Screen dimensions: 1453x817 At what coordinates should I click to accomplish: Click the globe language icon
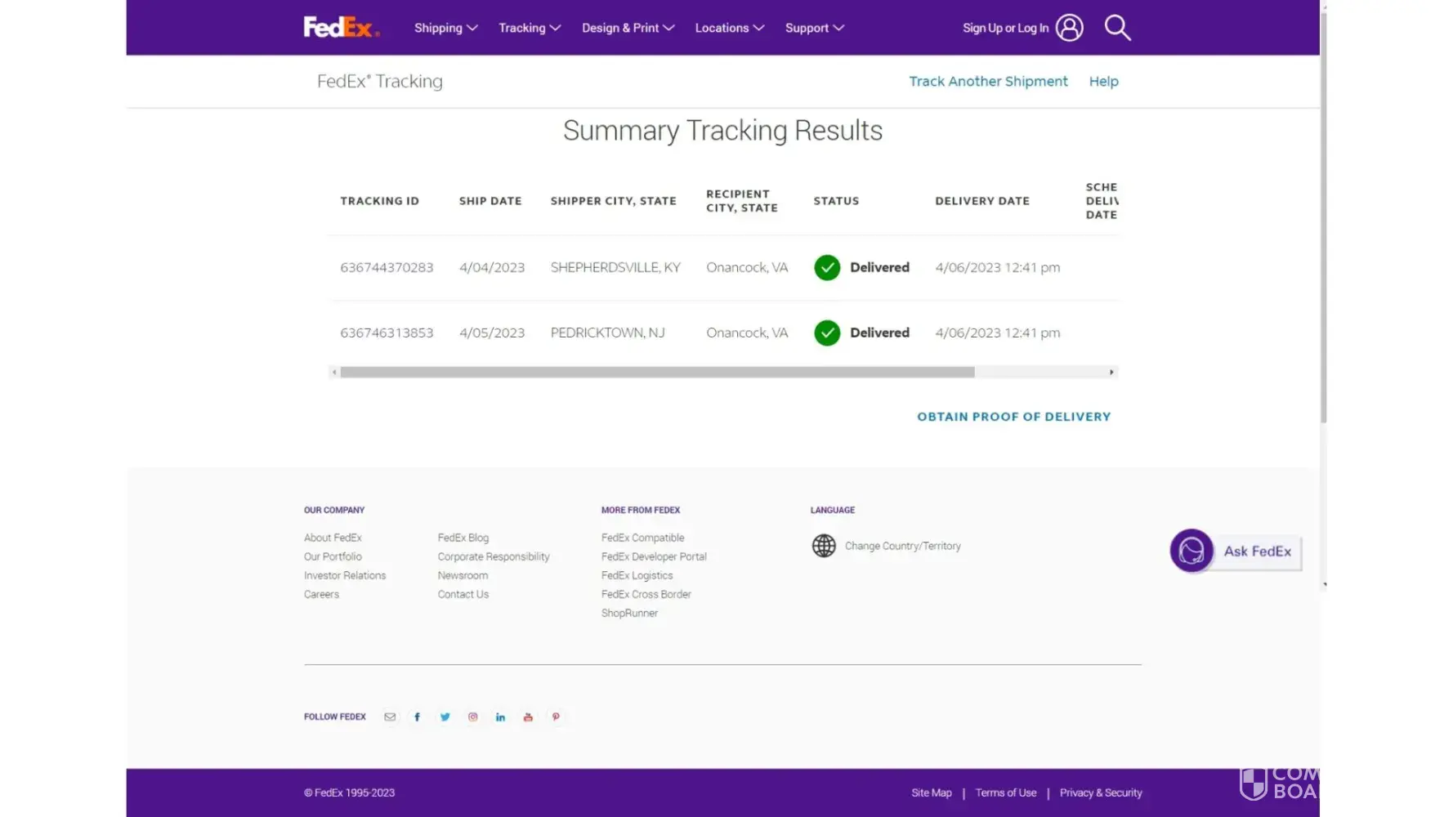824,546
